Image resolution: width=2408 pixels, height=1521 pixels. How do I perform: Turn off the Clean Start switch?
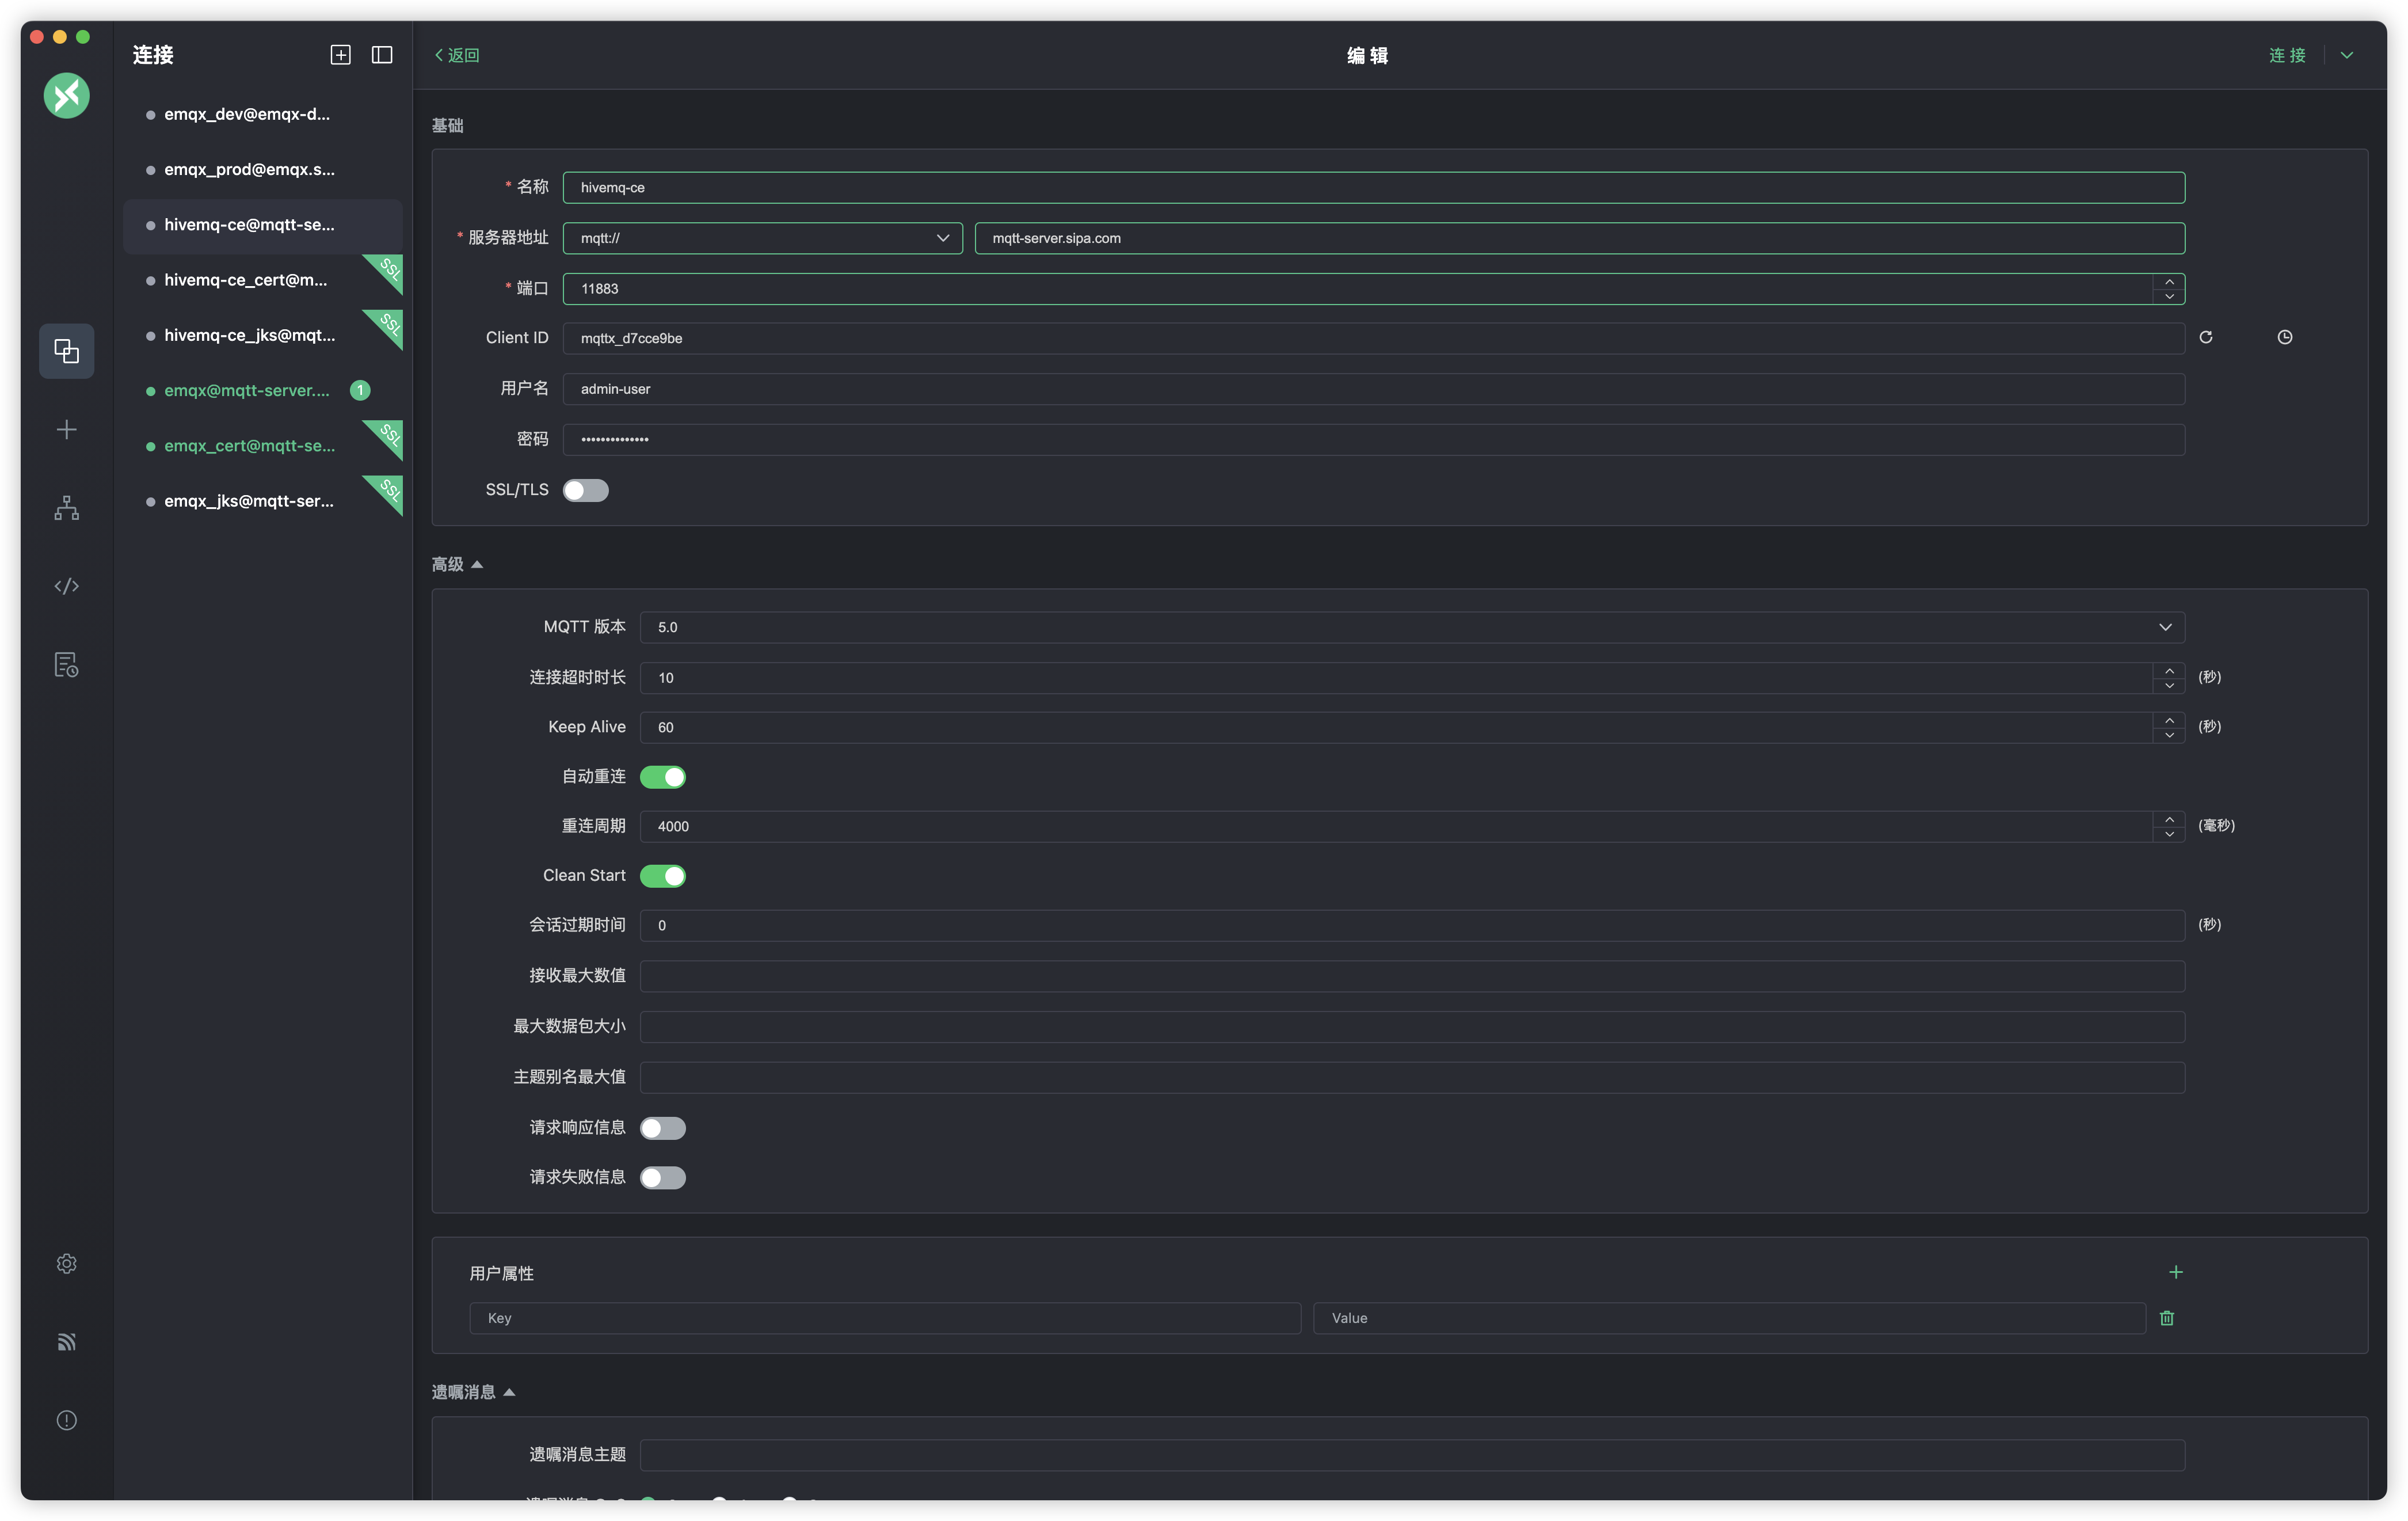(x=663, y=876)
